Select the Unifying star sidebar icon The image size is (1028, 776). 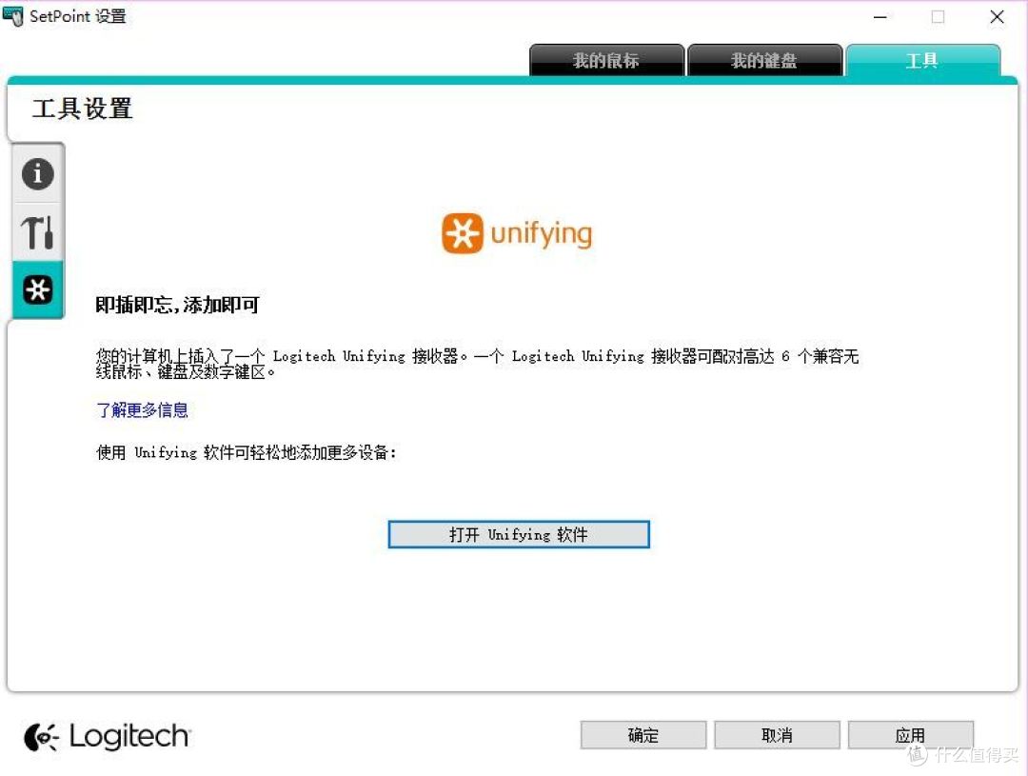37,289
